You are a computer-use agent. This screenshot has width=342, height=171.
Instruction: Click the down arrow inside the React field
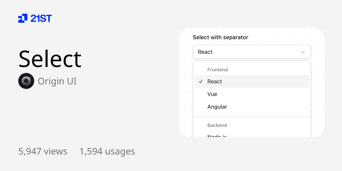[303, 52]
